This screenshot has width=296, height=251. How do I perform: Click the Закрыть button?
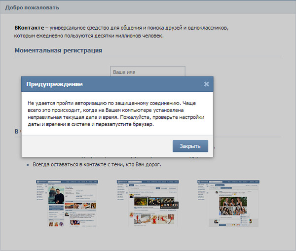[x=190, y=146]
